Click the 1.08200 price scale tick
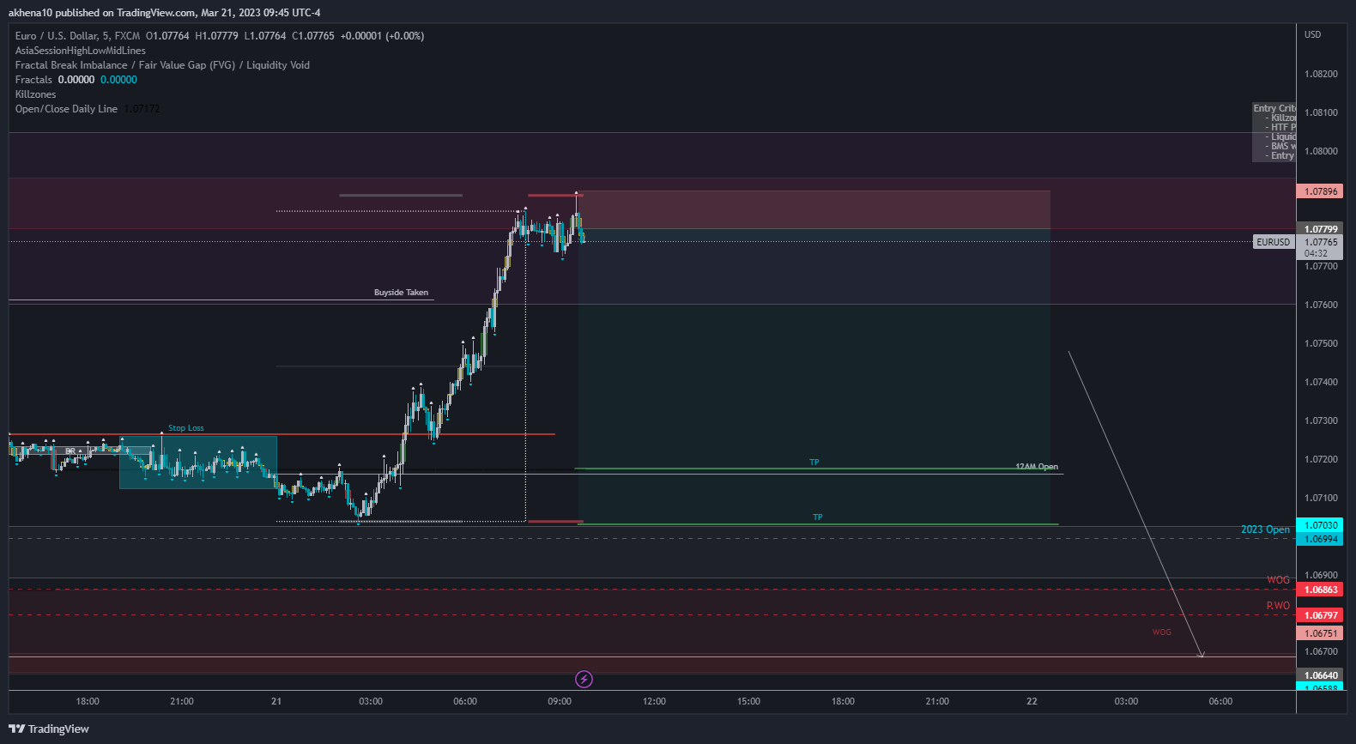Viewport: 1356px width, 744px height. [x=1321, y=74]
